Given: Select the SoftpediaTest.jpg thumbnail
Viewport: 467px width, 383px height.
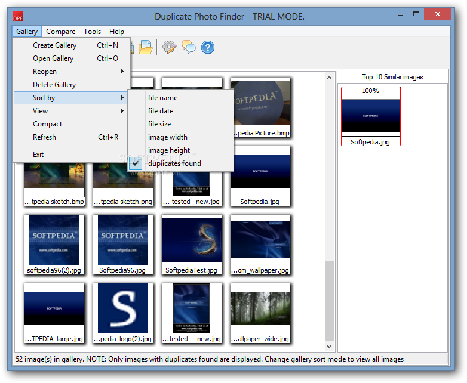Looking at the screenshot, I should (192, 245).
